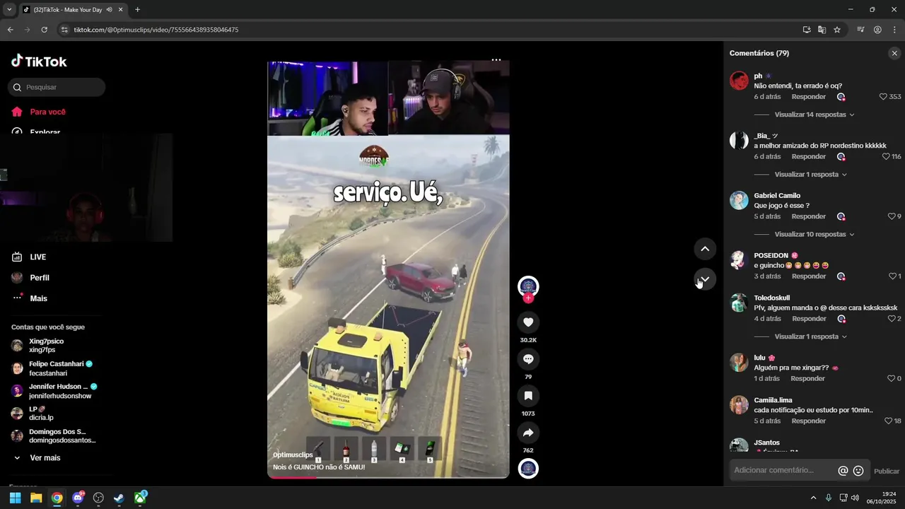
Task: Open the LIVE section
Action: [38, 257]
